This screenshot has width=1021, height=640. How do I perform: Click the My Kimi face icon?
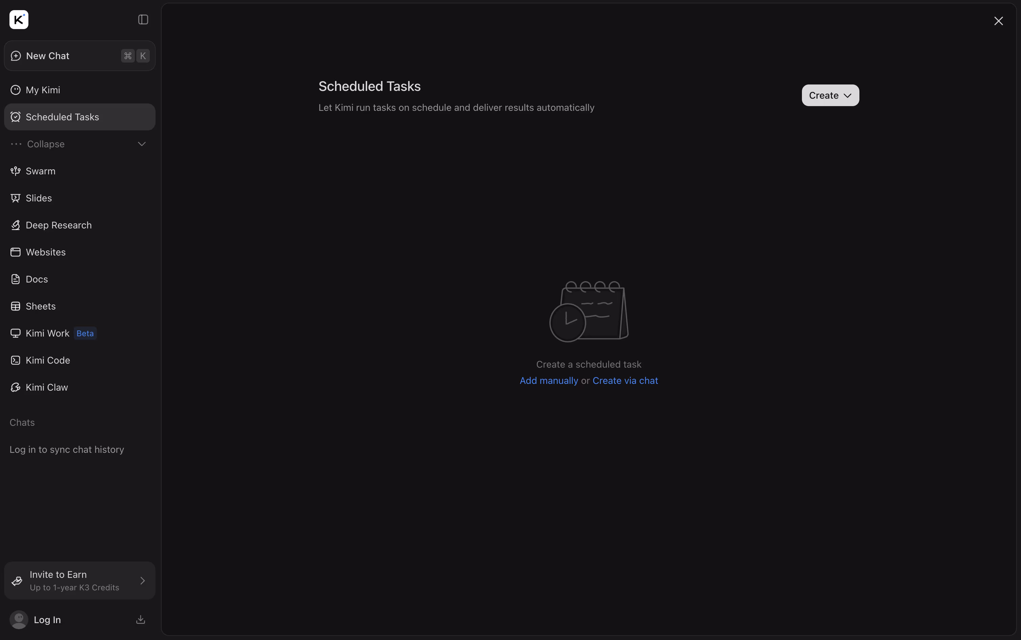click(x=16, y=90)
